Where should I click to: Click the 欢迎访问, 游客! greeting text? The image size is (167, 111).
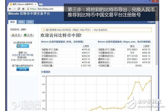click(x=18, y=29)
